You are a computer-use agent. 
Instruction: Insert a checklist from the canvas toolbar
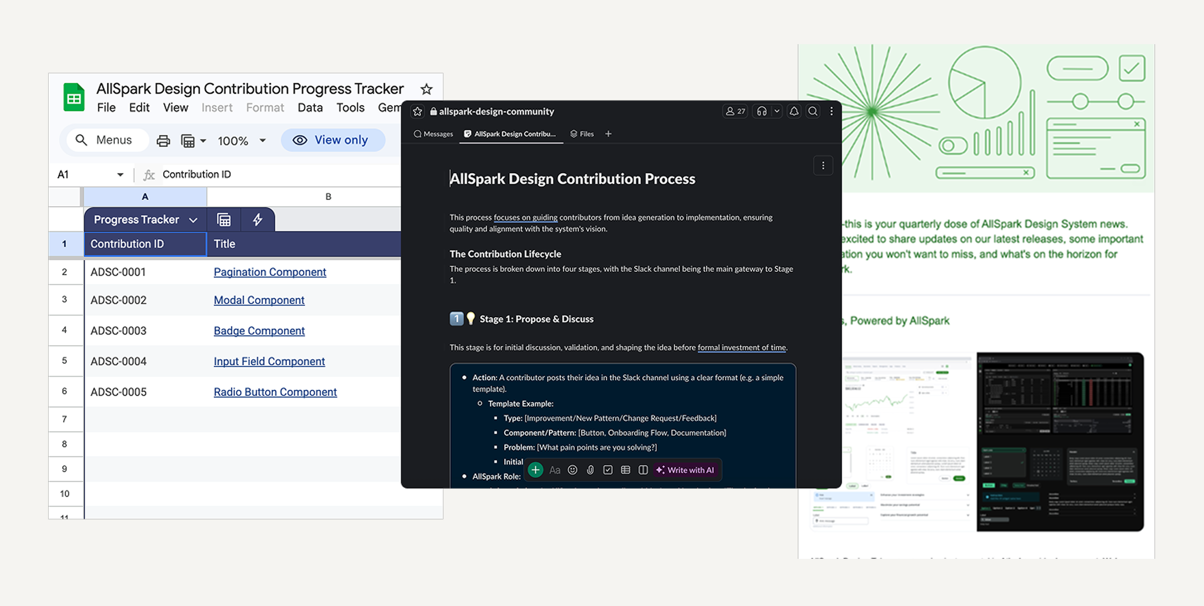[608, 470]
